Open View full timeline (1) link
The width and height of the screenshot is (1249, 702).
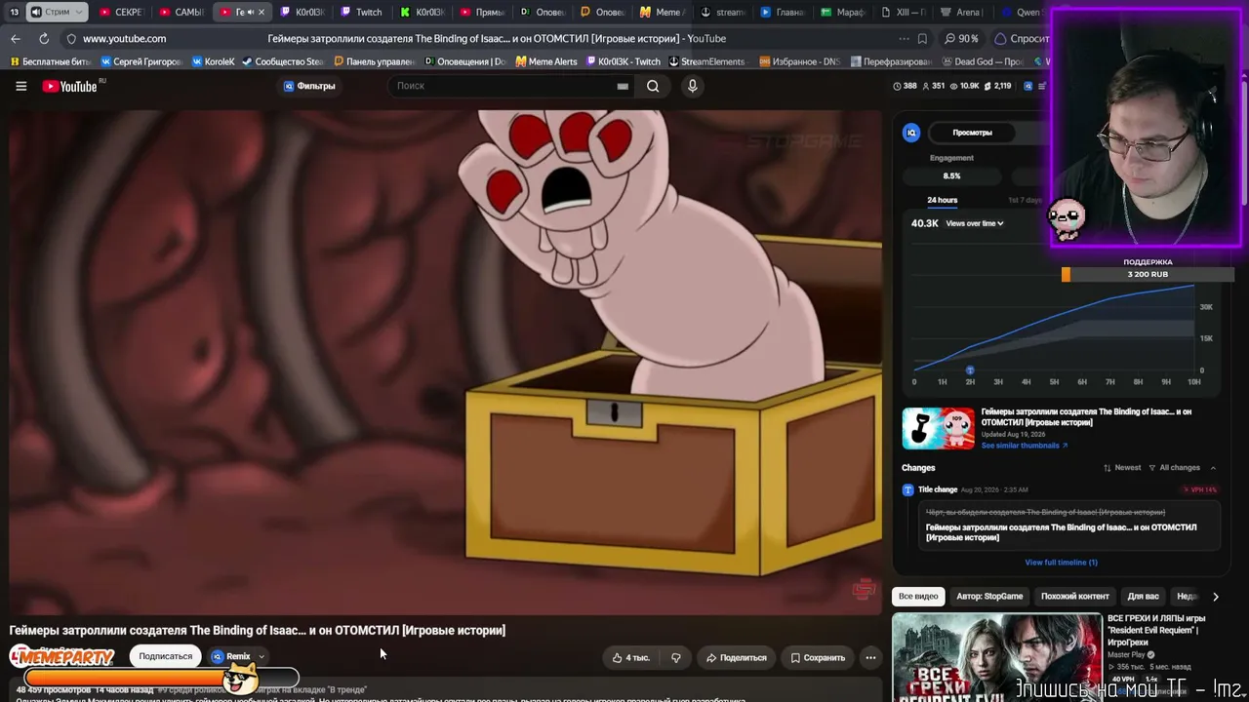point(1061,563)
